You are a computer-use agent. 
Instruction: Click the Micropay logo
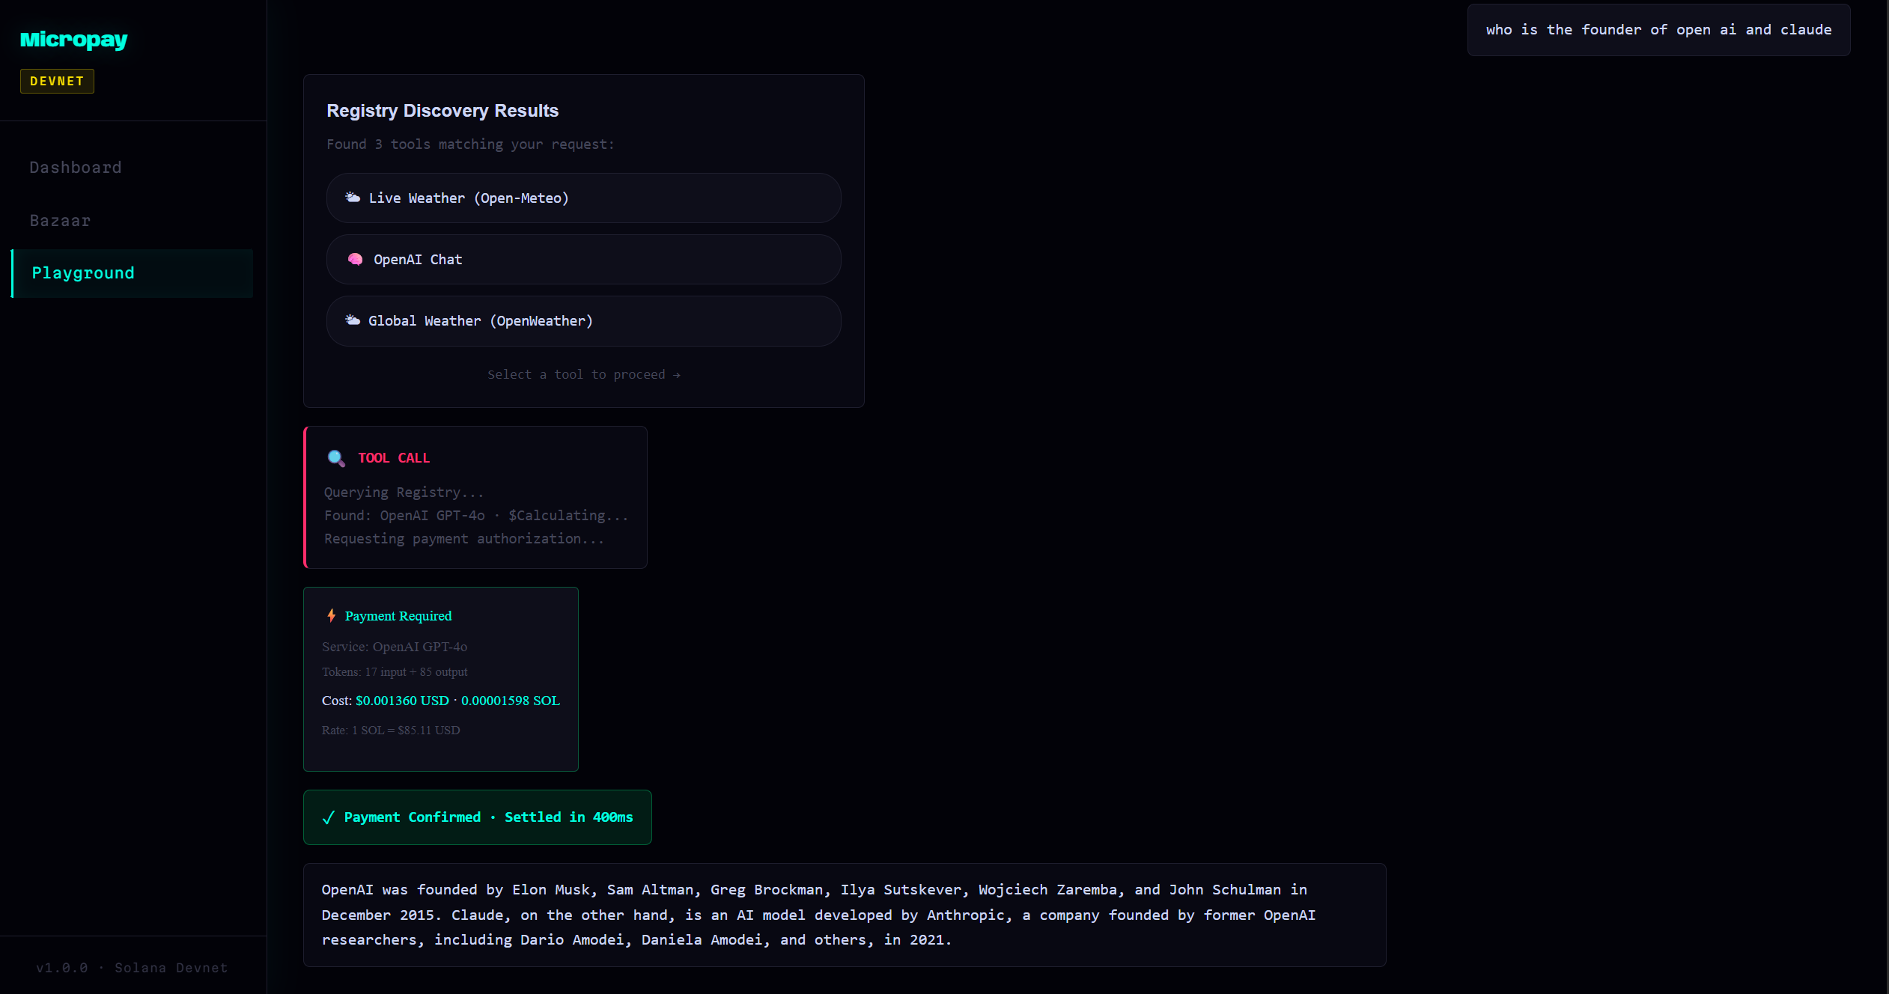pyautogui.click(x=73, y=39)
